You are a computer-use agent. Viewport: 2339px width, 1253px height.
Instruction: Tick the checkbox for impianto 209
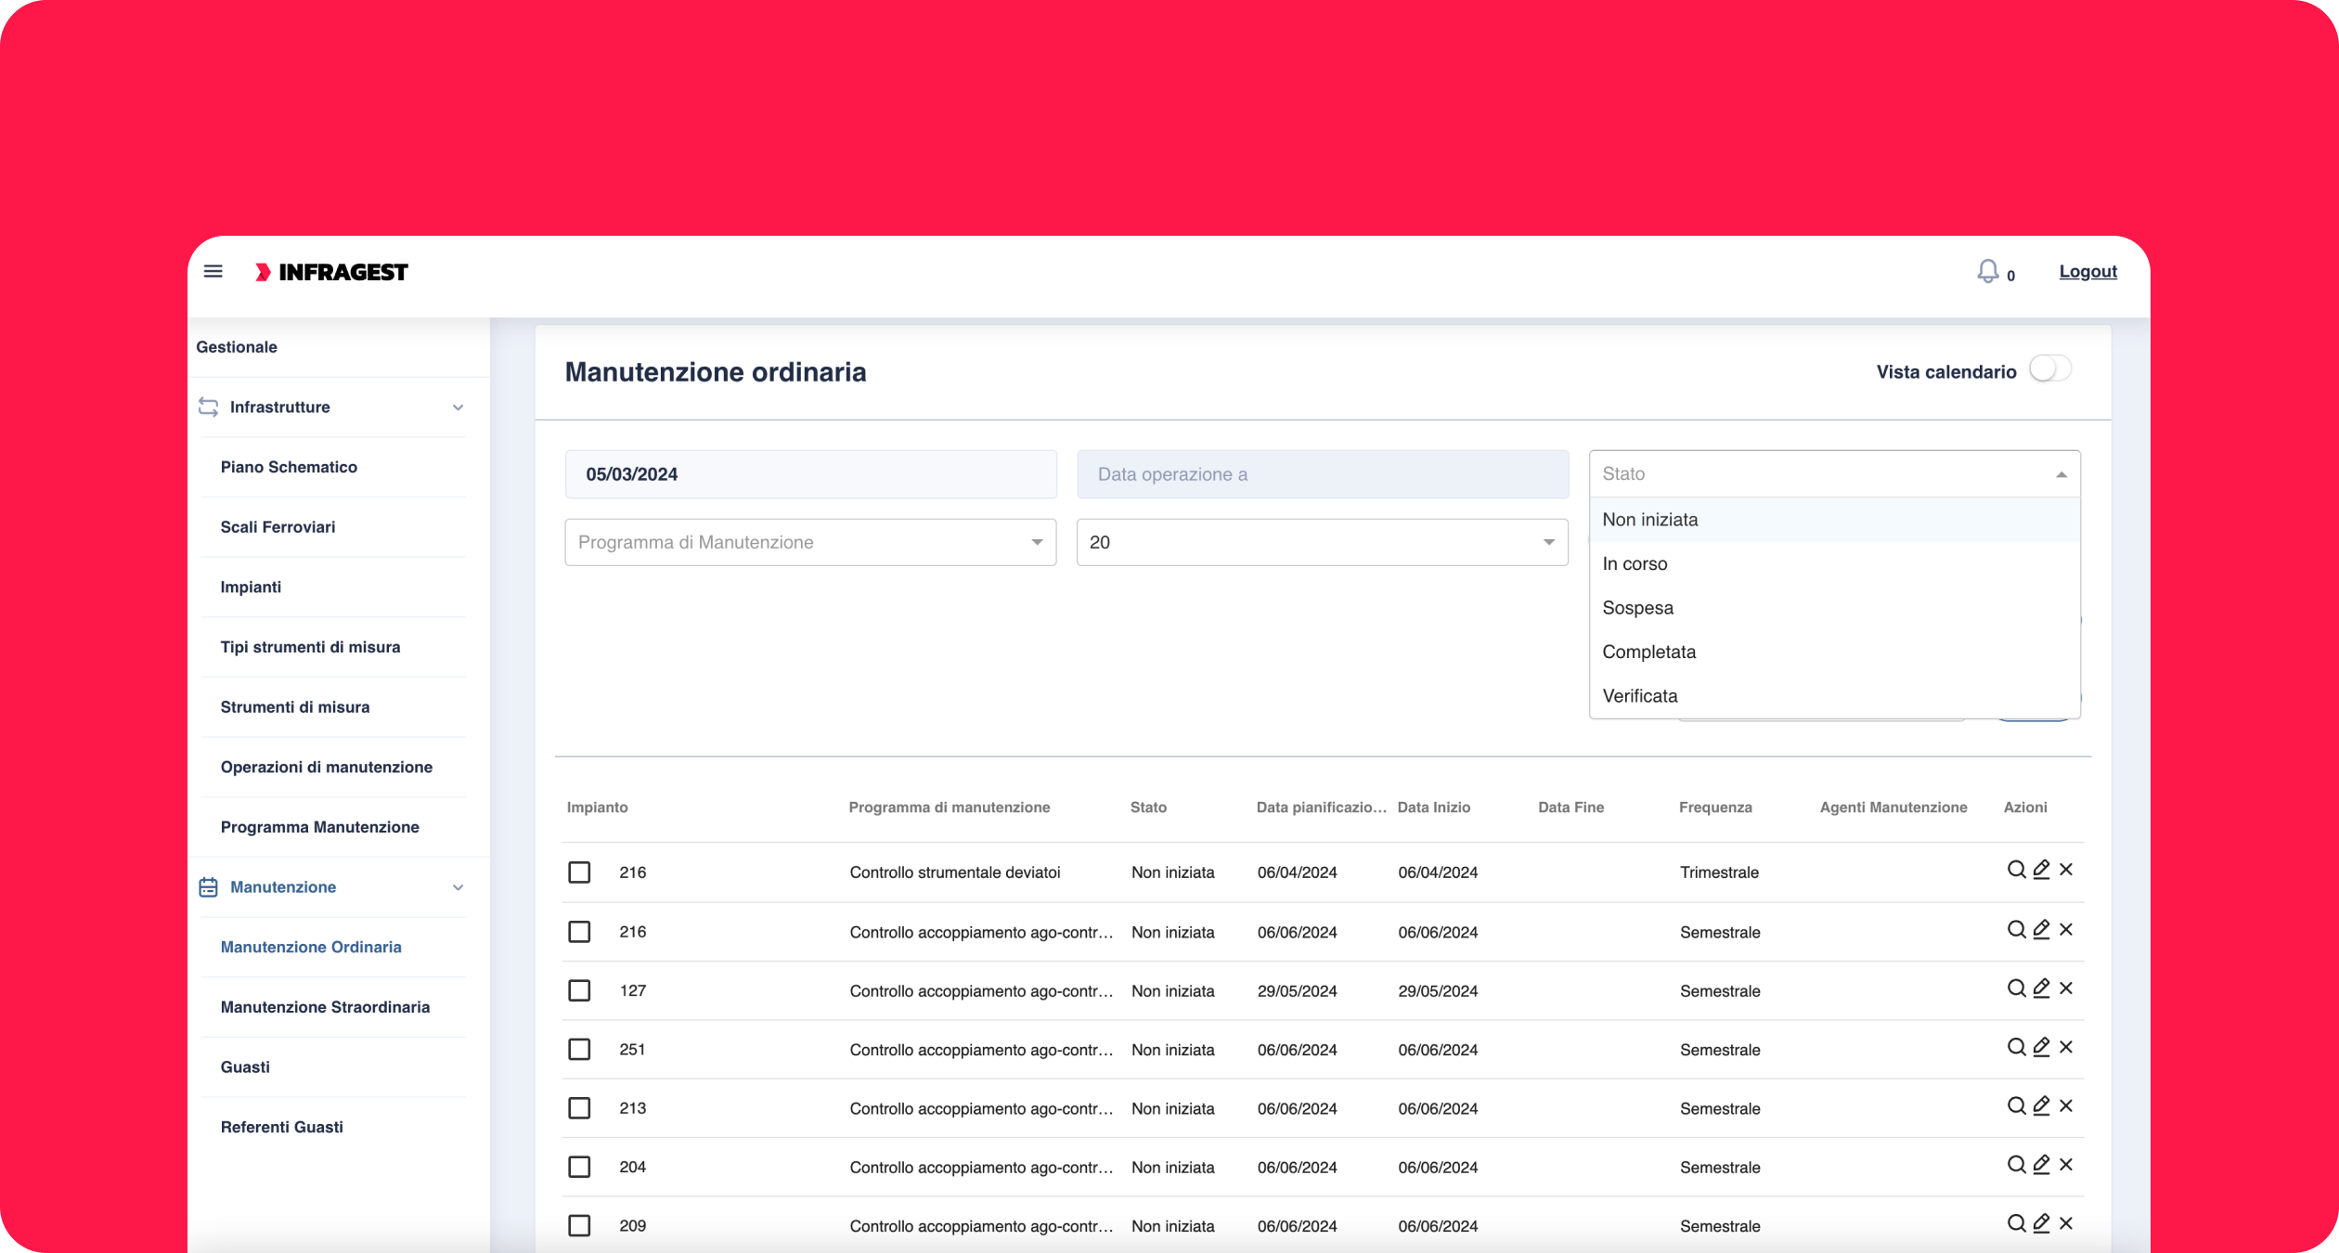pyautogui.click(x=579, y=1226)
